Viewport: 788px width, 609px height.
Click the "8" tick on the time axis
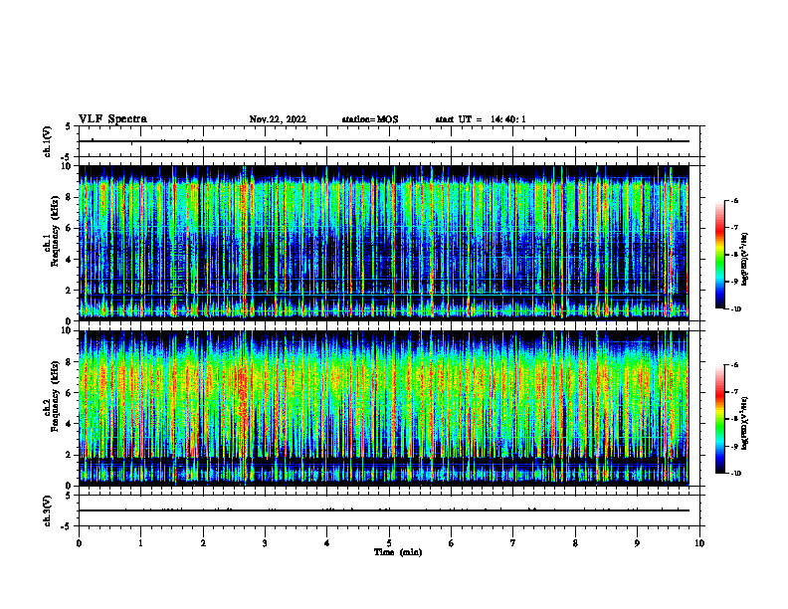tap(575, 543)
